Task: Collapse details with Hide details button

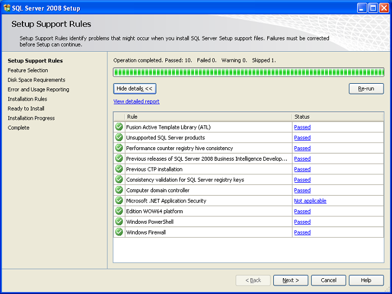Action: 135,89
